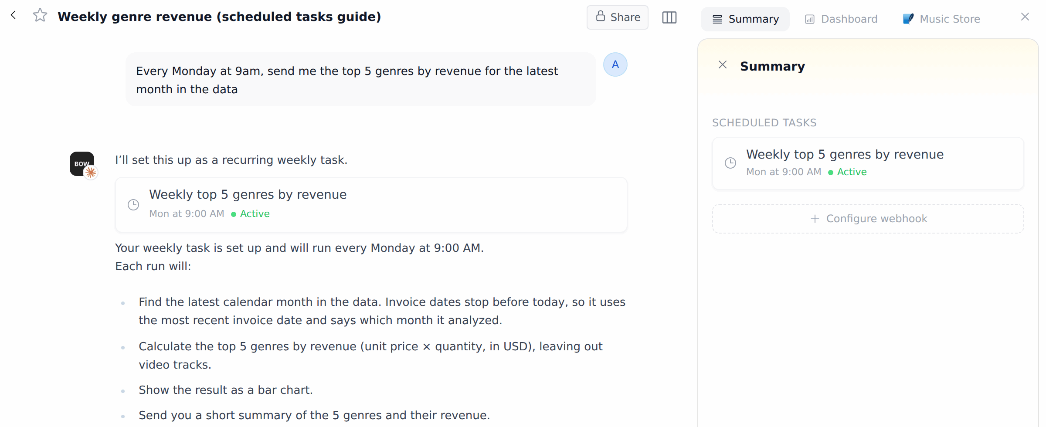Switch to the Summary tab

point(745,19)
